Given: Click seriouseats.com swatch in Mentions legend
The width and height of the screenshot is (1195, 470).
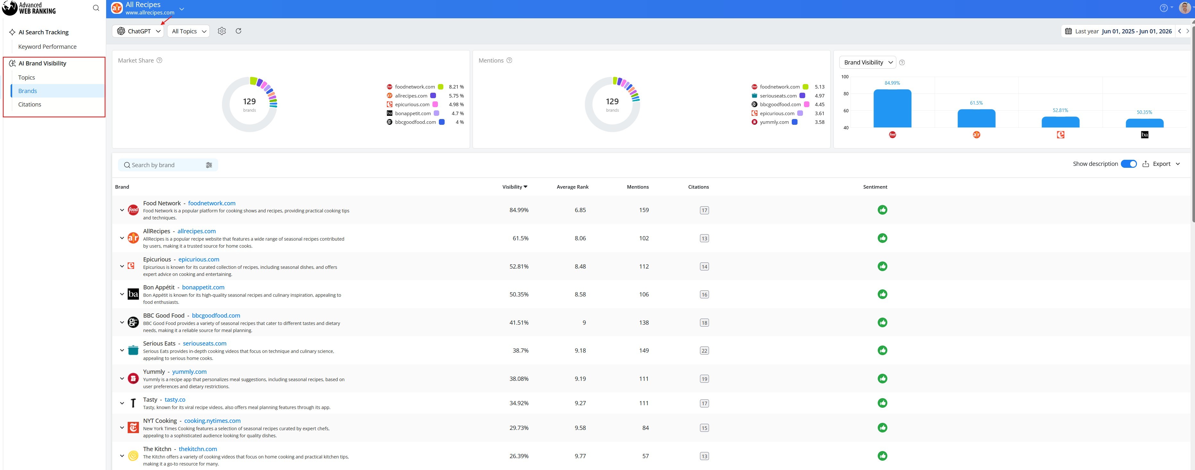Looking at the screenshot, I should point(802,96).
